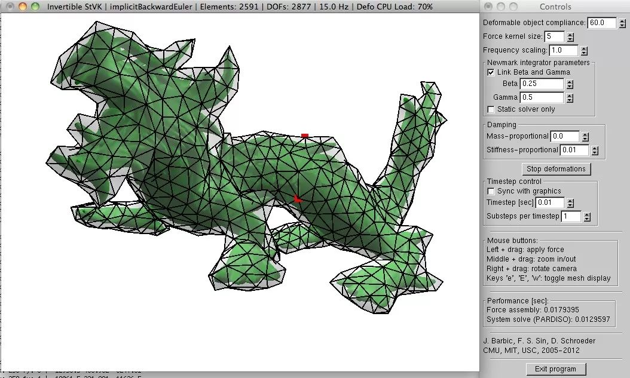Click the red close button of the simulation window
Viewport: 630px width, 378px height.
[10, 7]
